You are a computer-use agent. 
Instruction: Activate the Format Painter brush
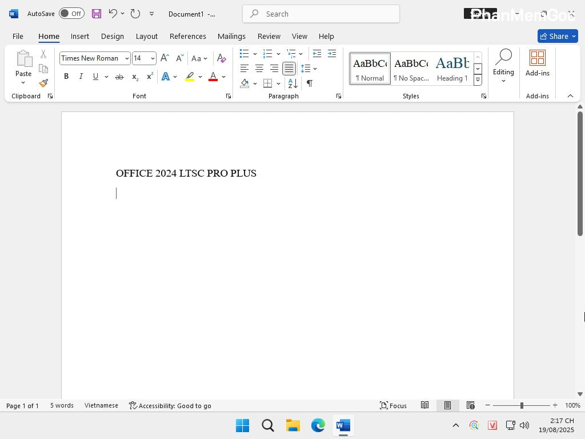click(x=43, y=82)
